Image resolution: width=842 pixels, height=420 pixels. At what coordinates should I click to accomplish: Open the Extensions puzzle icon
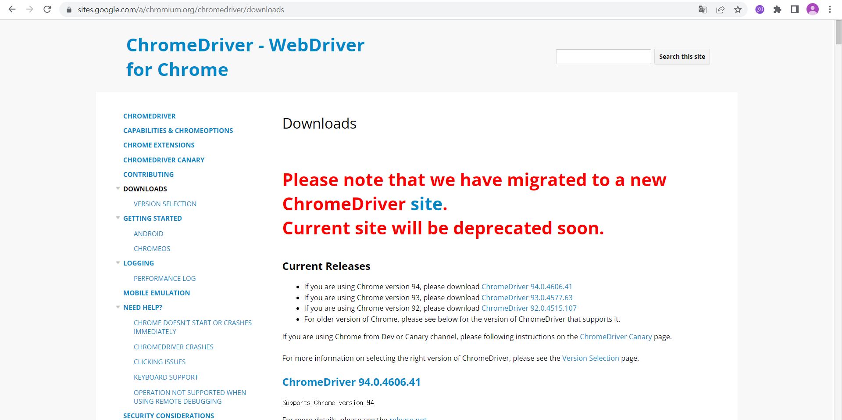[778, 10]
